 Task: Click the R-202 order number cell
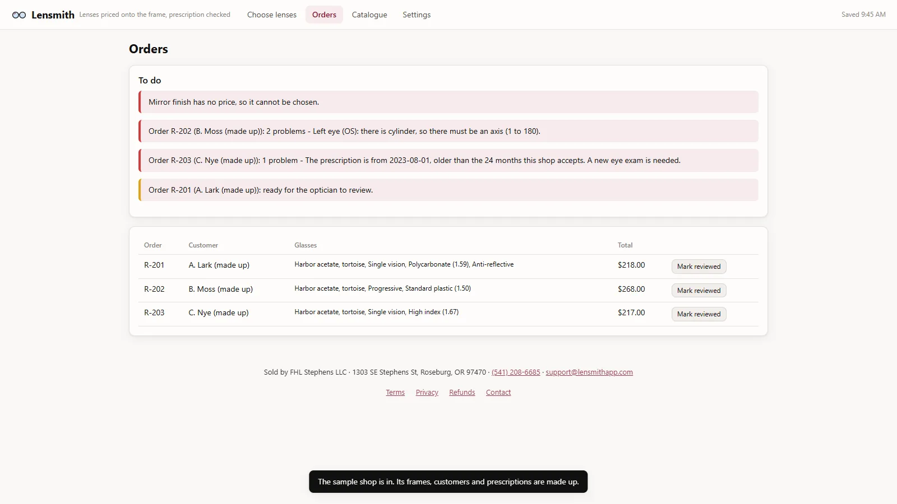tap(154, 289)
